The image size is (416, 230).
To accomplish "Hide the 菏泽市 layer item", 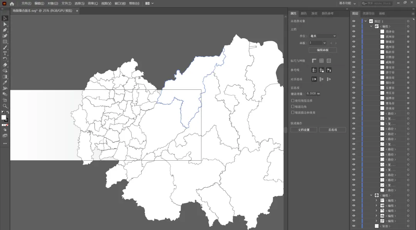I will tap(354, 32).
